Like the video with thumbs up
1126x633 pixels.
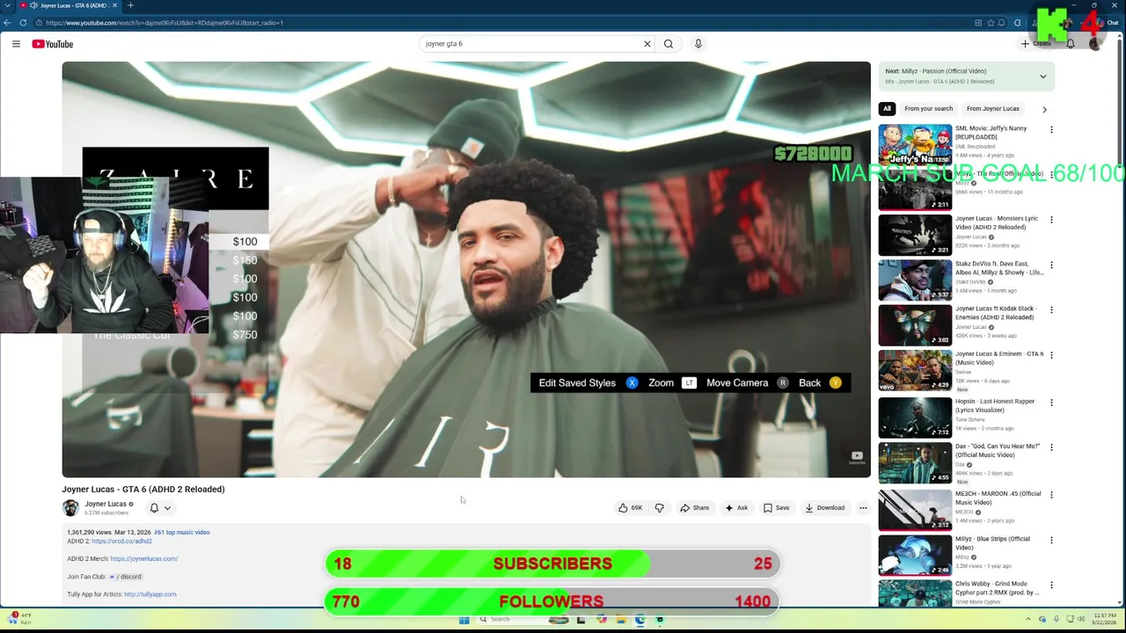[630, 507]
